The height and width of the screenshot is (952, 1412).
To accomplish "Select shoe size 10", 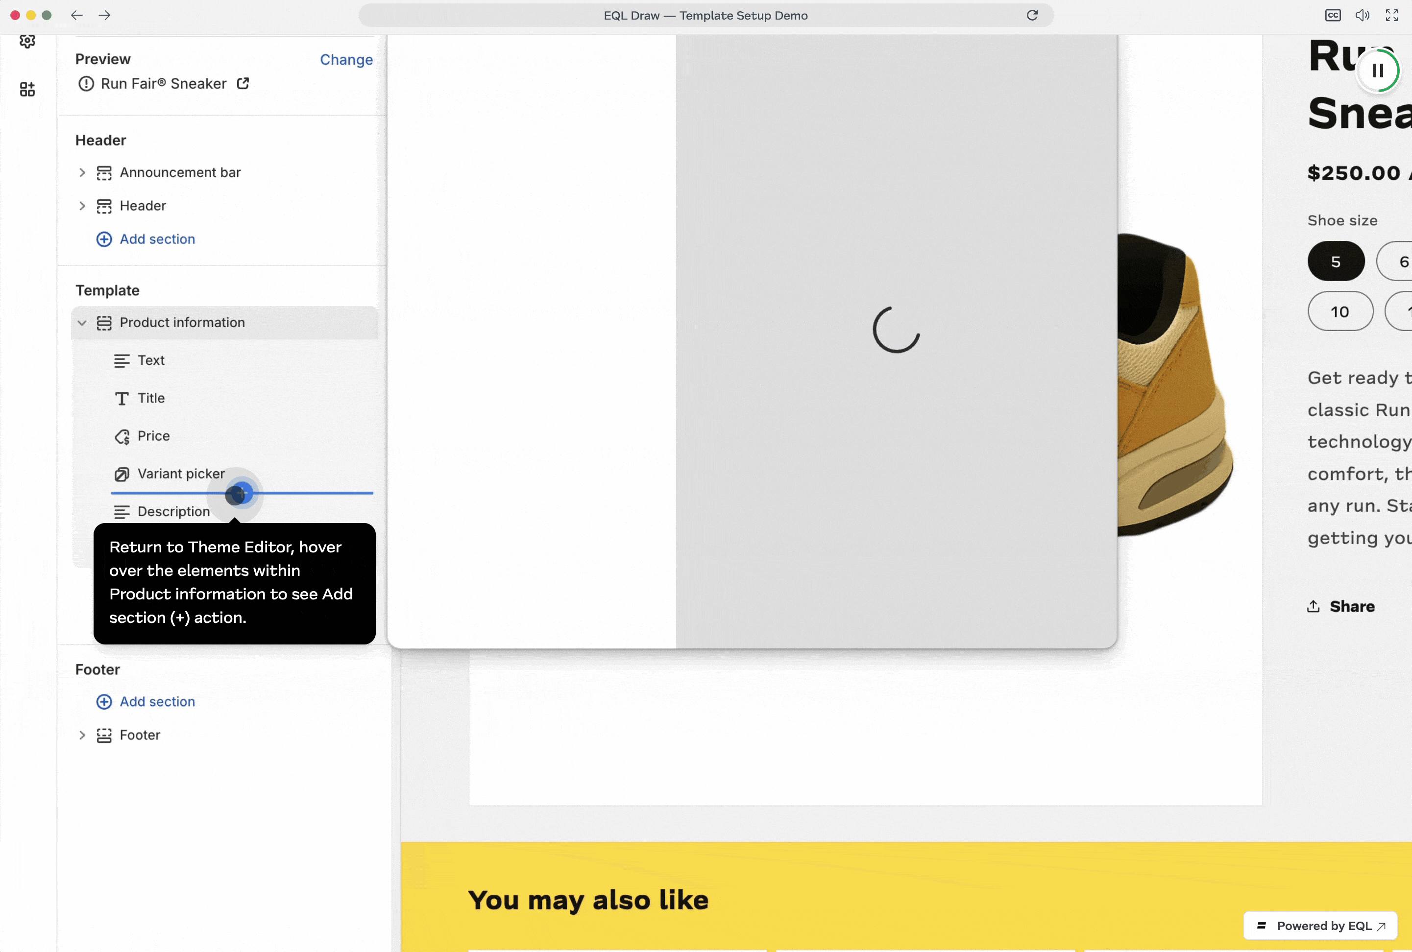I will point(1340,311).
